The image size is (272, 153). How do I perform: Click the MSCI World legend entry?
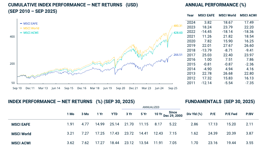pos(31,28)
